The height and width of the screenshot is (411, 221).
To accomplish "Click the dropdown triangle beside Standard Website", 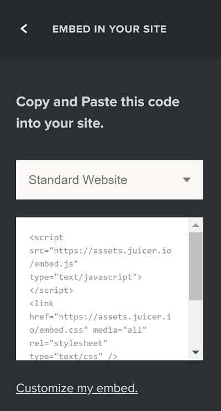I will click(187, 180).
